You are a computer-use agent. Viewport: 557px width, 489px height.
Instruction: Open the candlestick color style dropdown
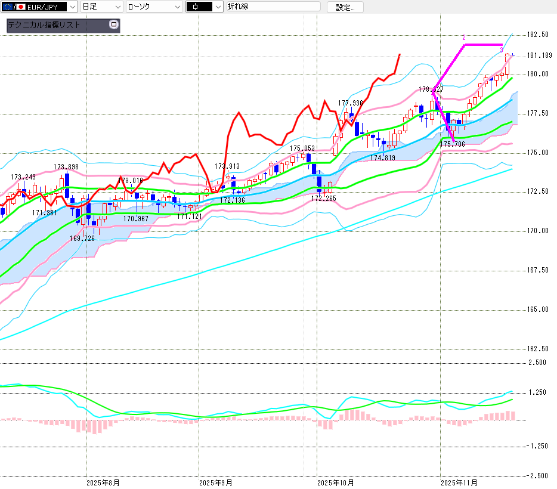click(217, 7)
